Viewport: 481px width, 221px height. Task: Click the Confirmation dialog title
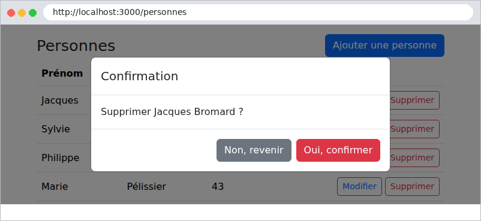pos(139,76)
